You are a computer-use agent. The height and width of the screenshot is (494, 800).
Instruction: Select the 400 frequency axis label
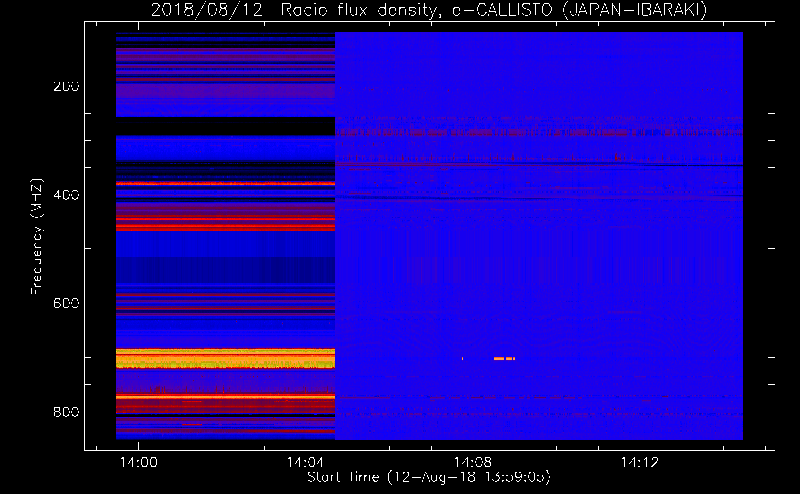point(66,195)
